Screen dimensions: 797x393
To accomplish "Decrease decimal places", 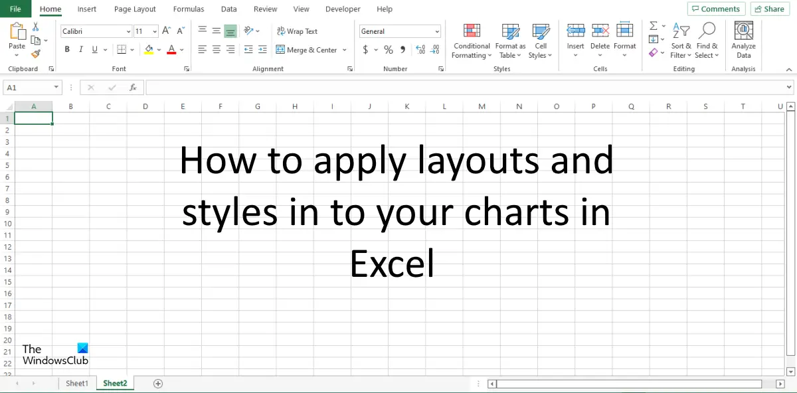I will [435, 50].
